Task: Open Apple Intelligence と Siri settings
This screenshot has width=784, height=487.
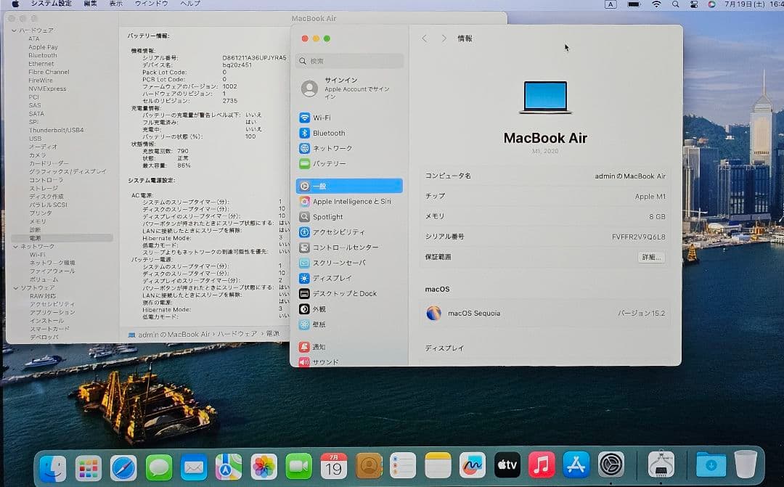Action: coord(349,202)
